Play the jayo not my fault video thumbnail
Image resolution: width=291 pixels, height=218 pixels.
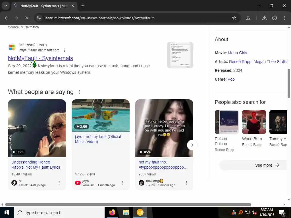(x=101, y=116)
